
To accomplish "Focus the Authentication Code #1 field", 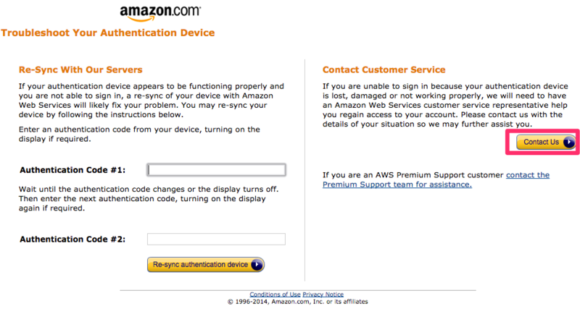I will (216, 170).
